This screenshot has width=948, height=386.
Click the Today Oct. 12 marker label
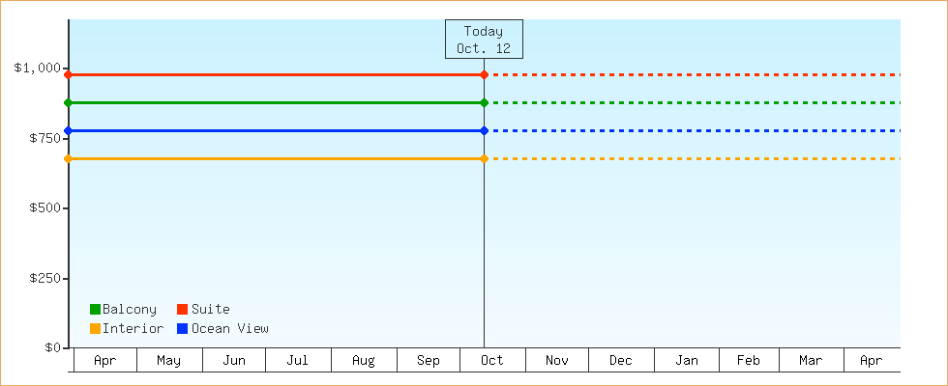point(484,40)
